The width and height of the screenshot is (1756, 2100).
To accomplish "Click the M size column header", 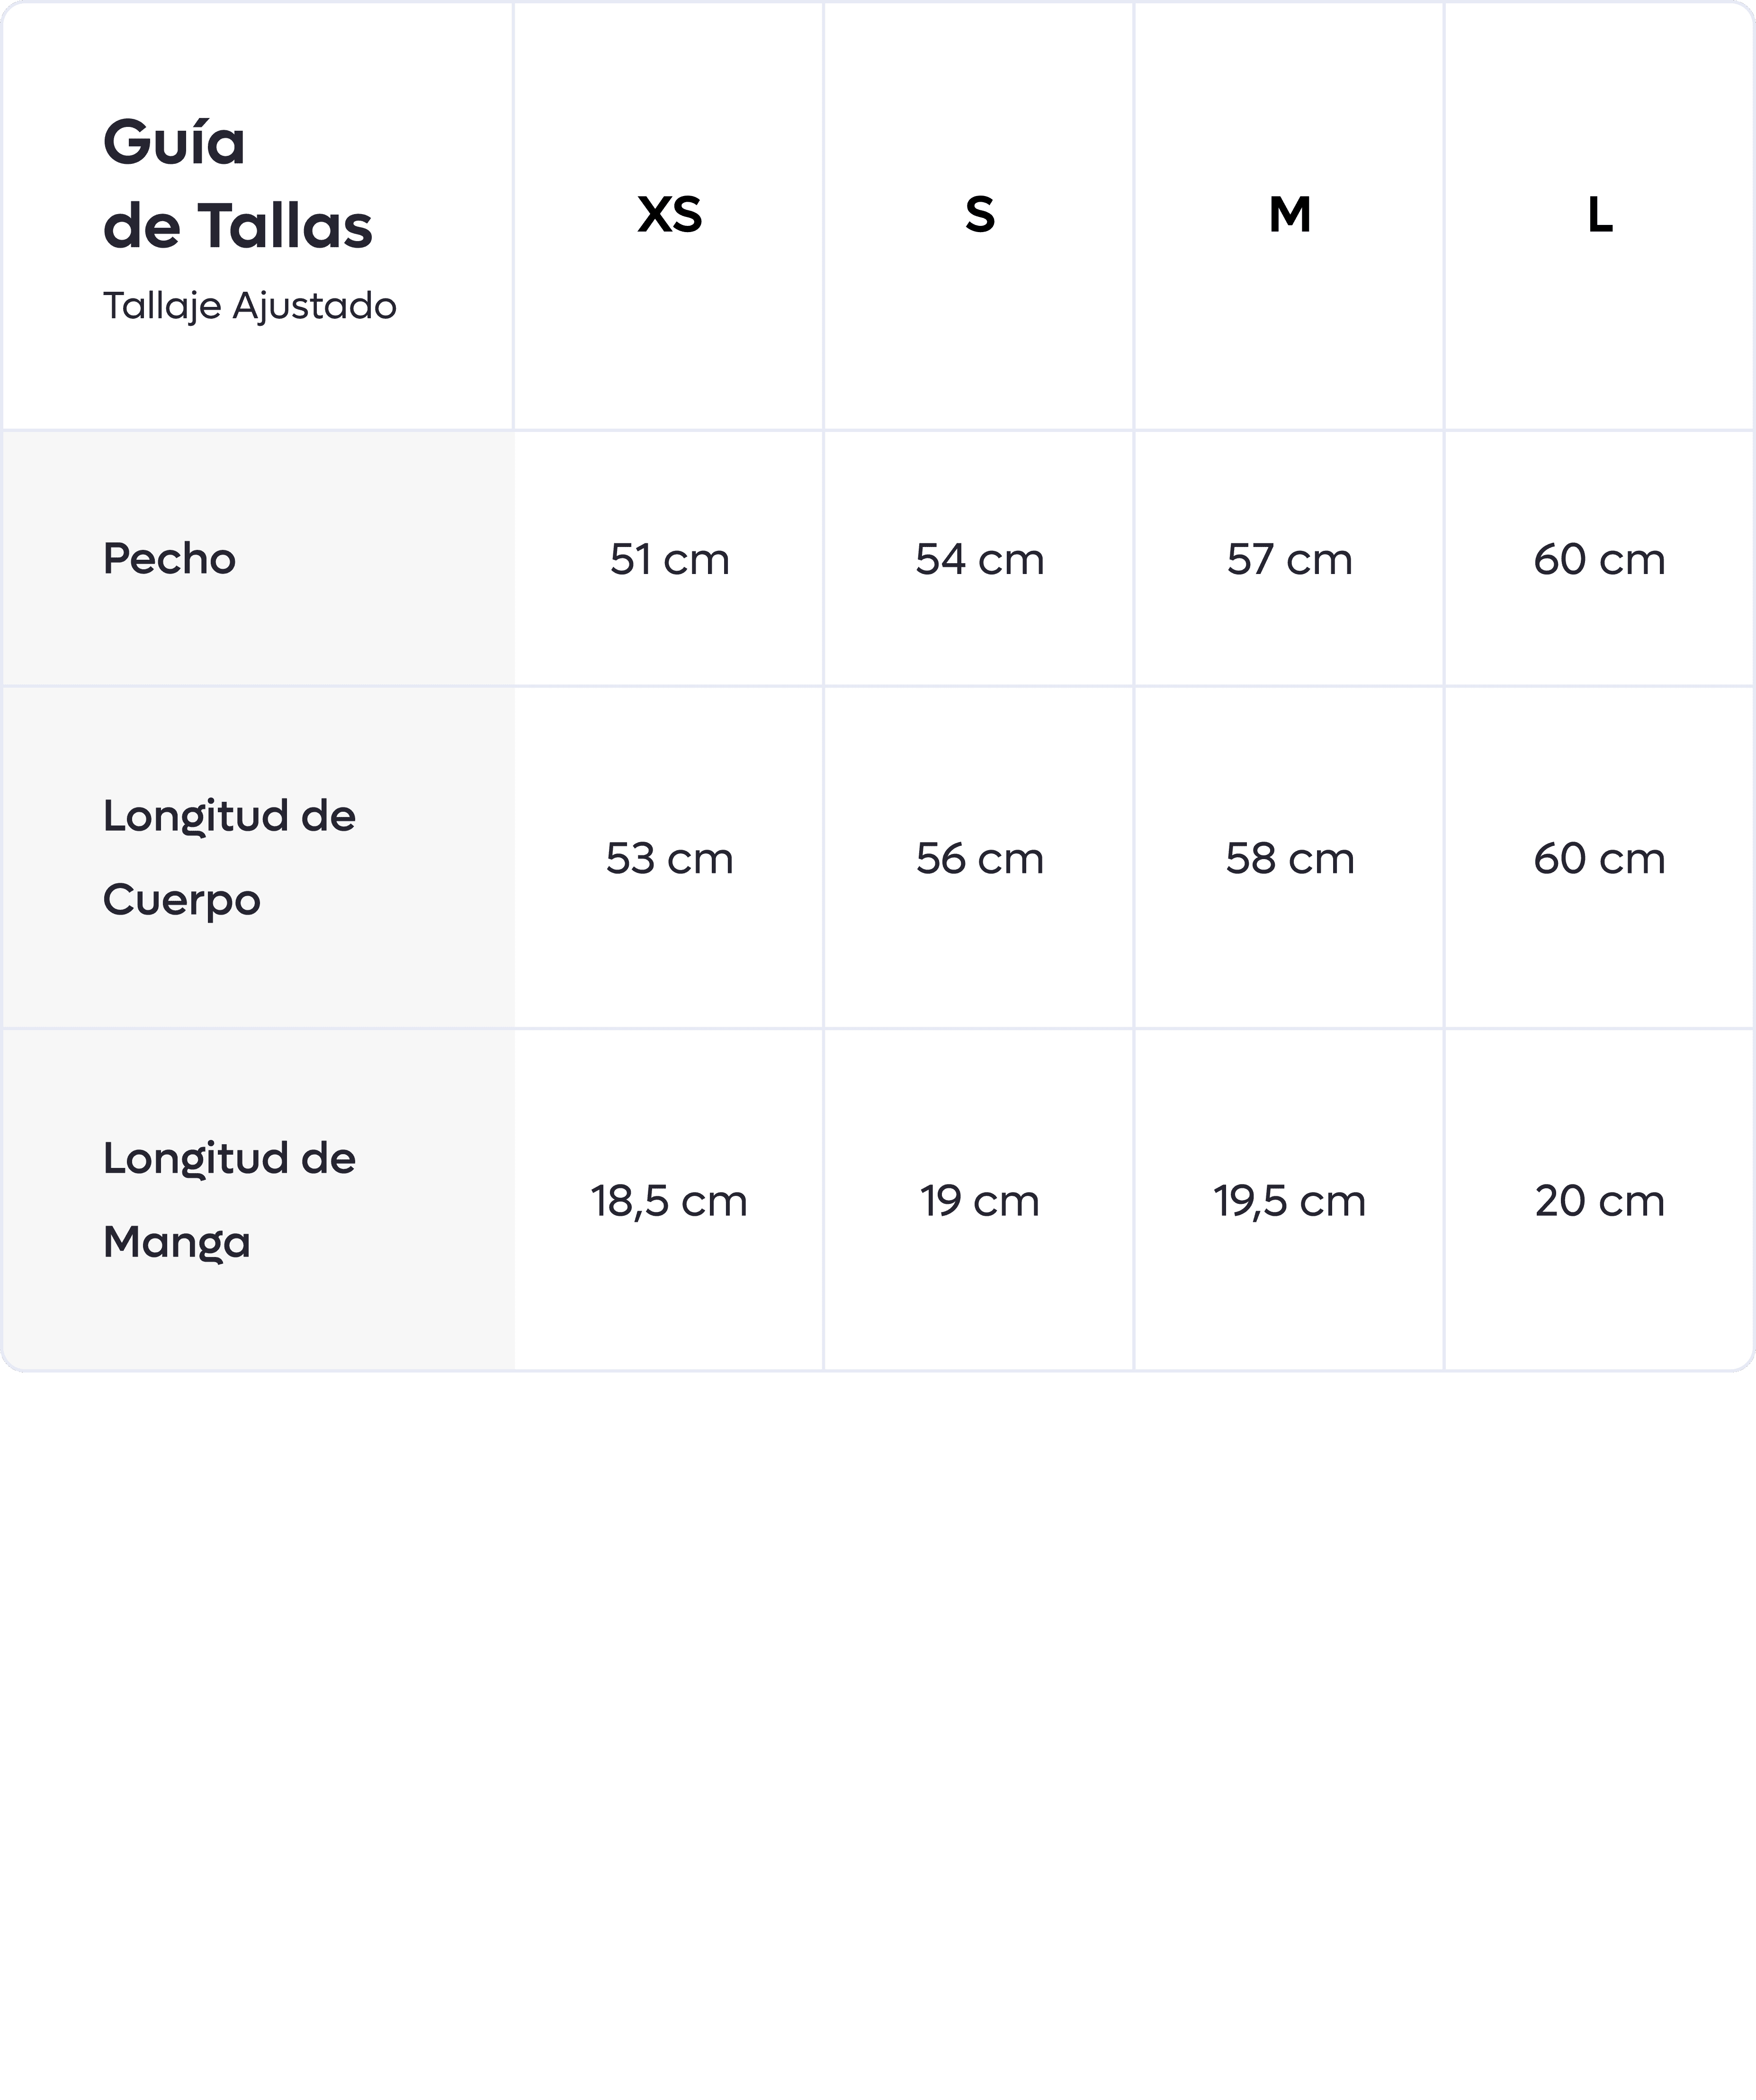I will click(x=1289, y=215).
